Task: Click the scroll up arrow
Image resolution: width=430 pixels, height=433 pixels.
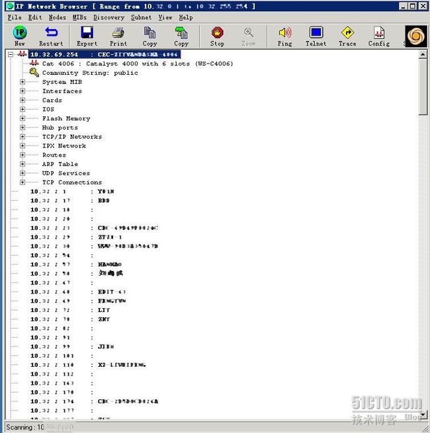Action: 423,55
